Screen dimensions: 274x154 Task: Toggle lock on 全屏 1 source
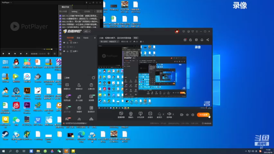67,51
